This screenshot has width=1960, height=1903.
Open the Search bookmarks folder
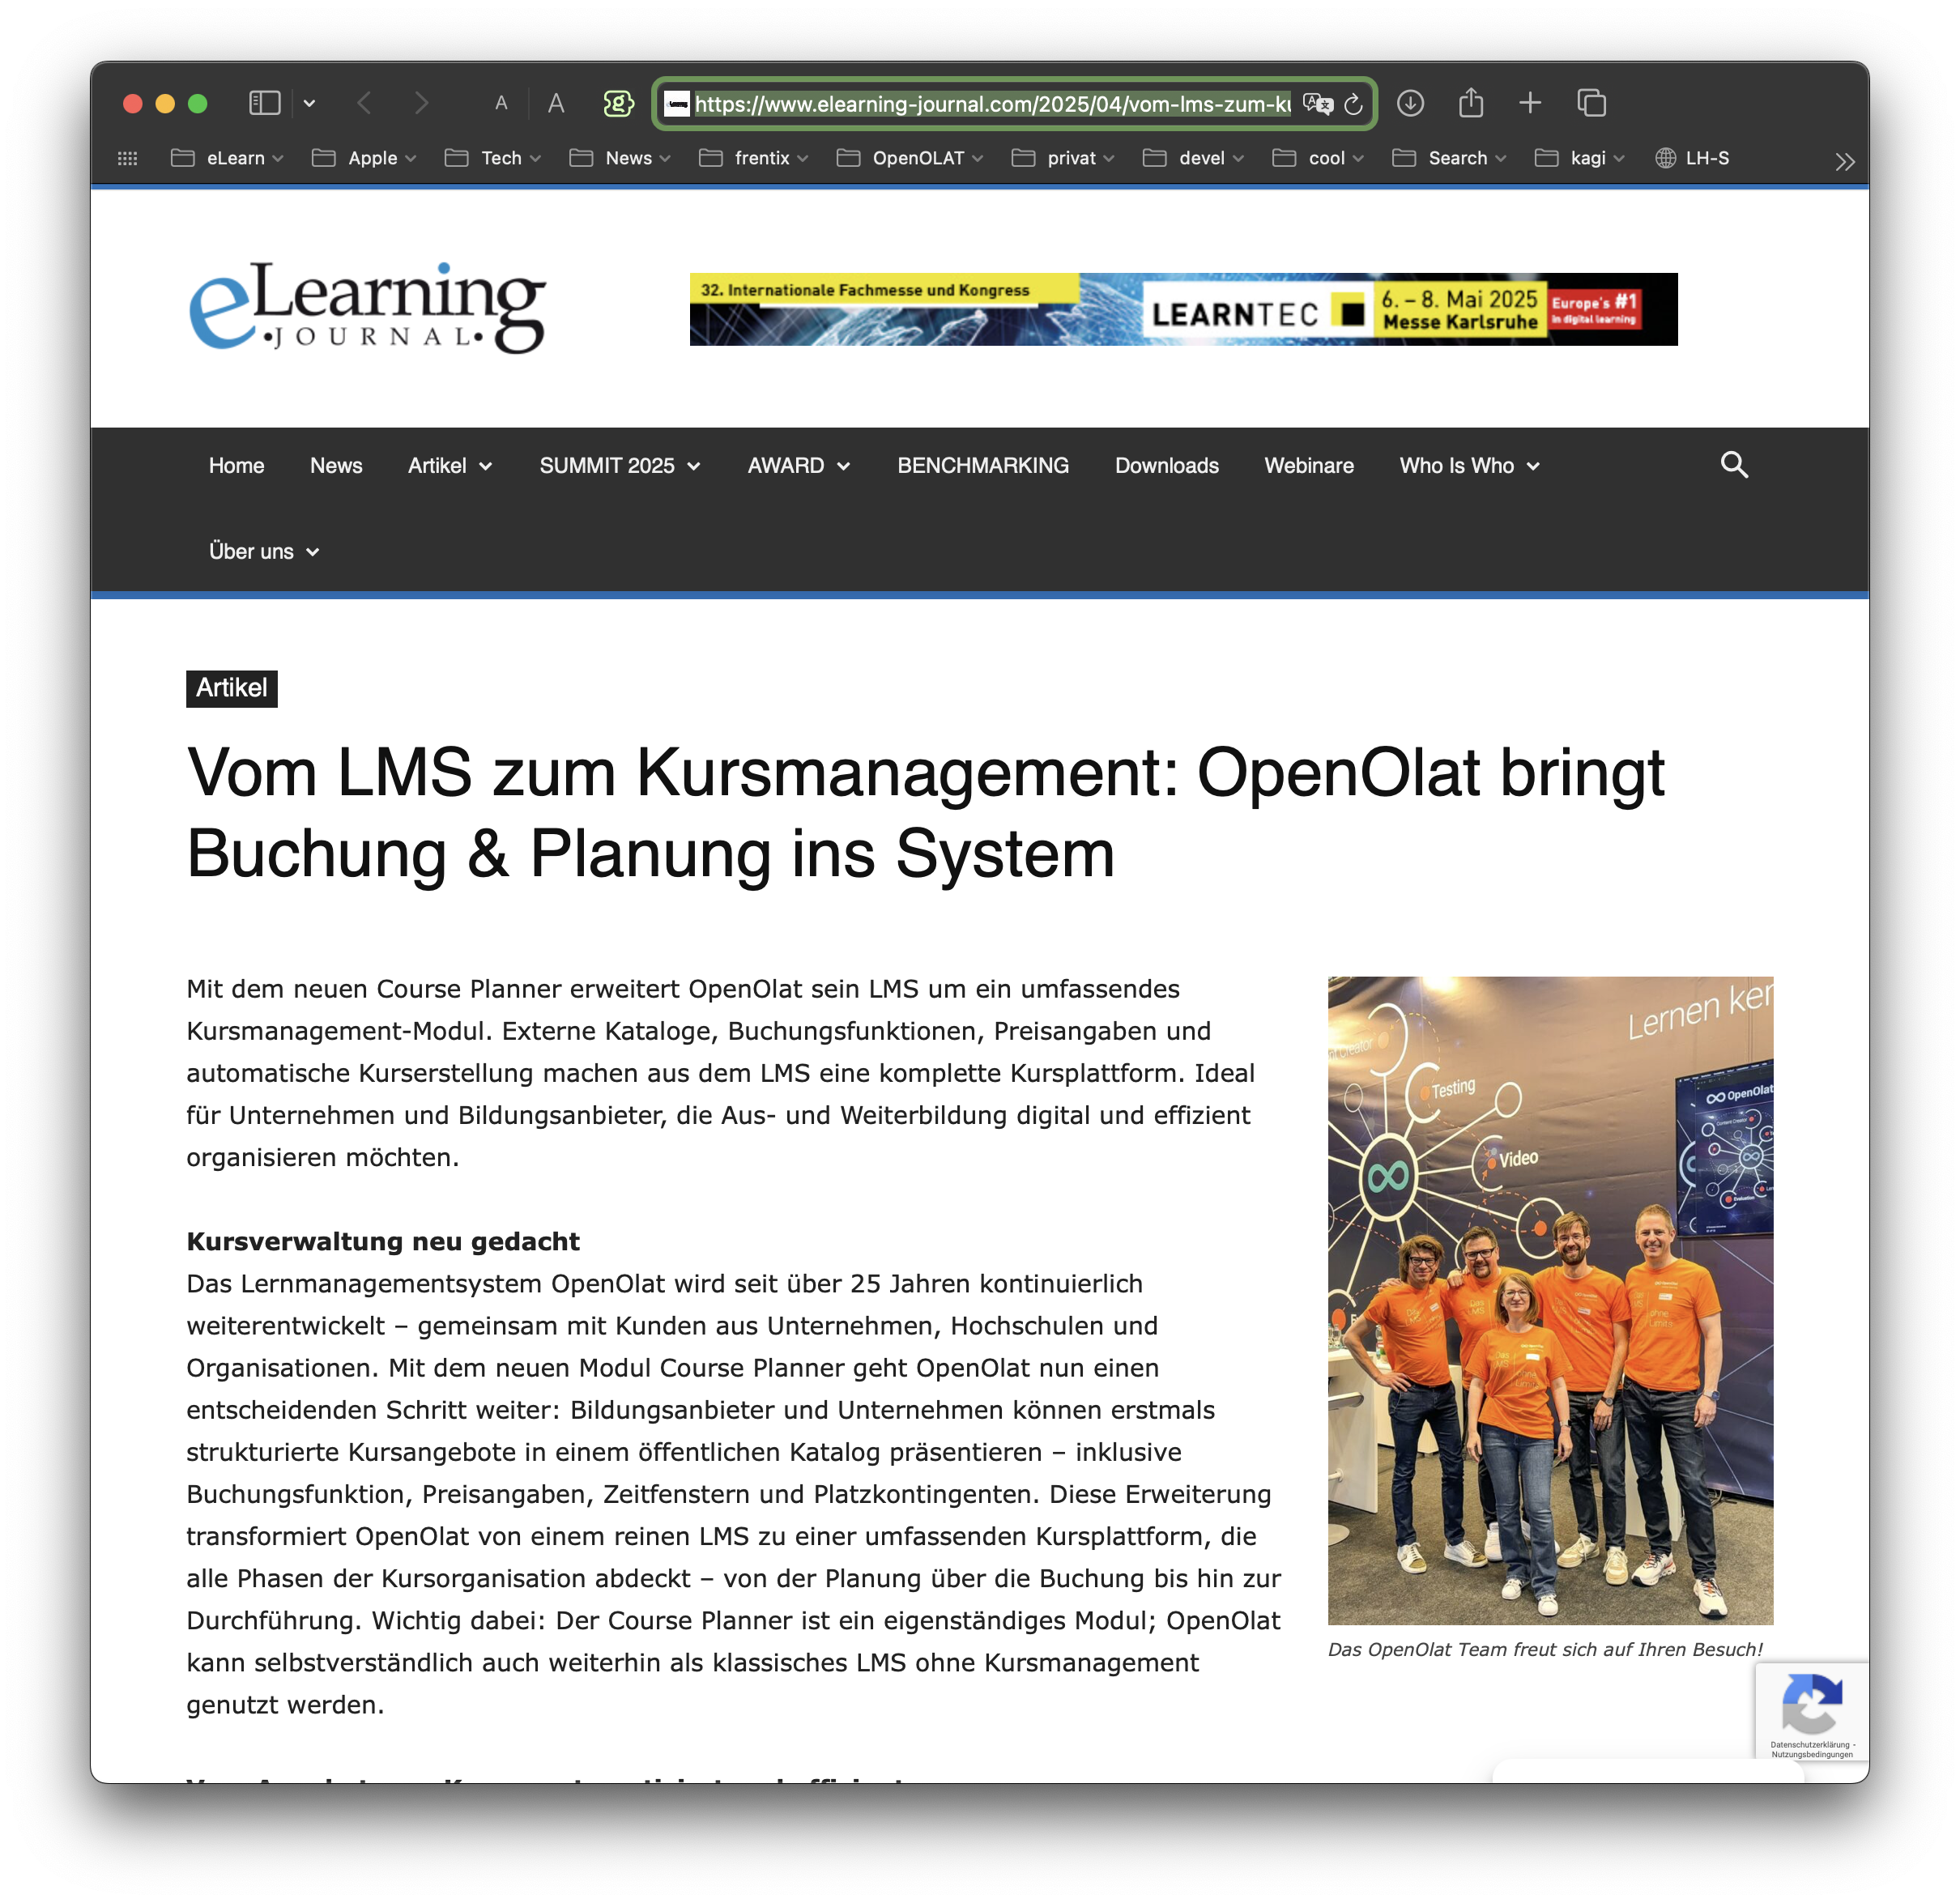point(1449,158)
